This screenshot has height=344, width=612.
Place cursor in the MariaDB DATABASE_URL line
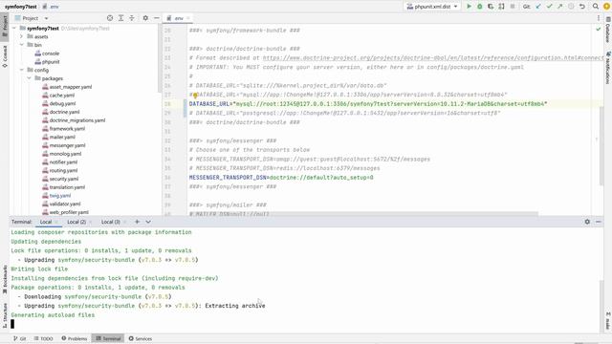[x=368, y=104]
